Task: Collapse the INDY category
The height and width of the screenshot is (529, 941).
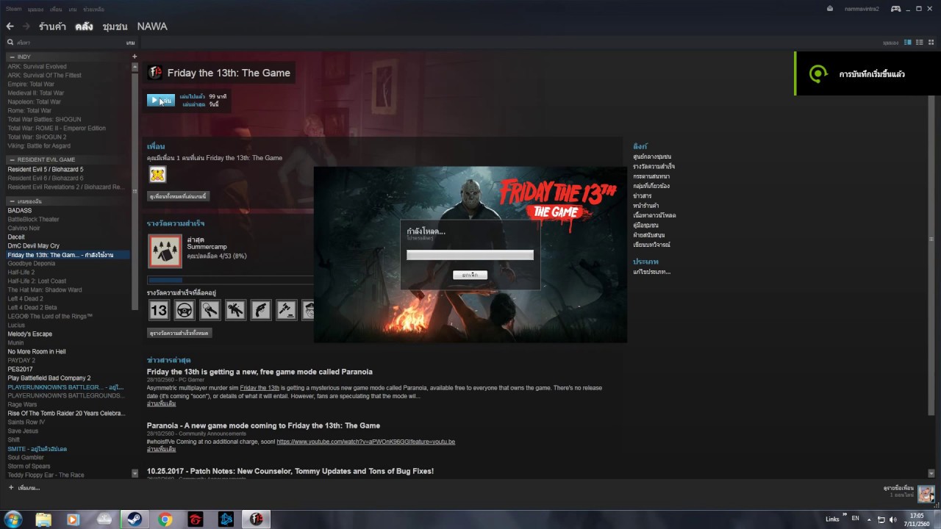Action: [x=12, y=57]
